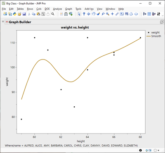Screen dimensions: 165x153
Task: Click the Where(name = ALFRED...) filter text
Action: click(x=71, y=146)
